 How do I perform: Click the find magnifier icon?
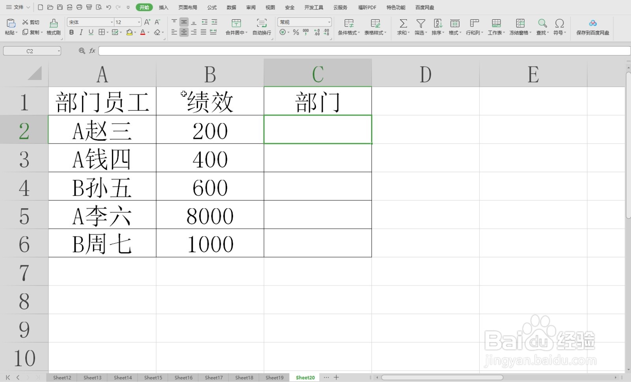point(543,23)
